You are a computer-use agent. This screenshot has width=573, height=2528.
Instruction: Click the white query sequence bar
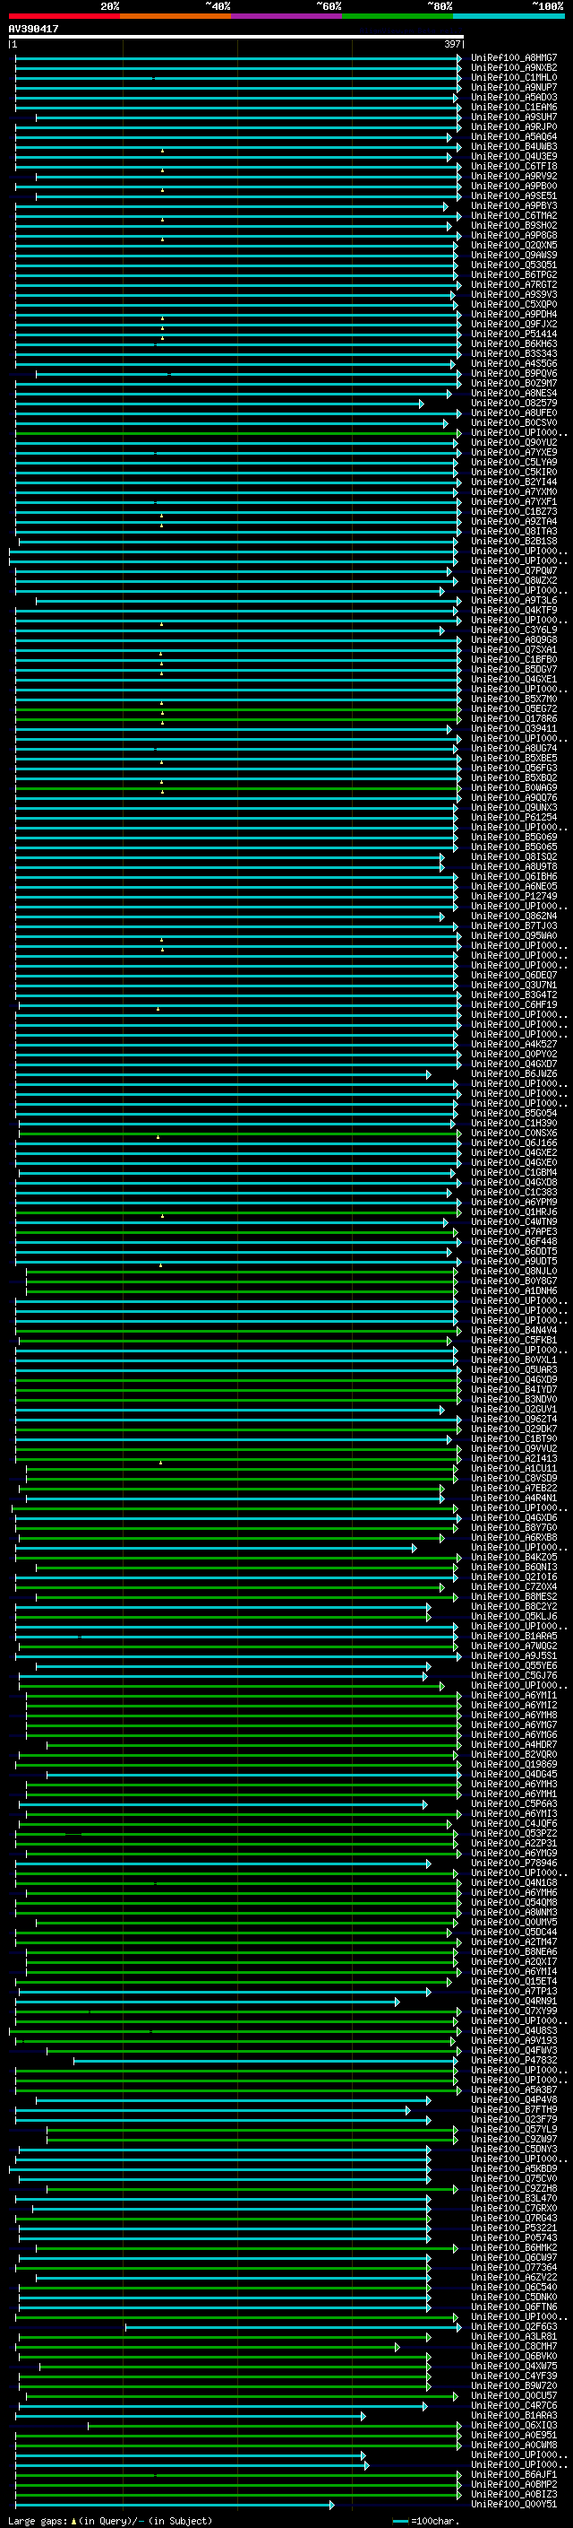236,36
